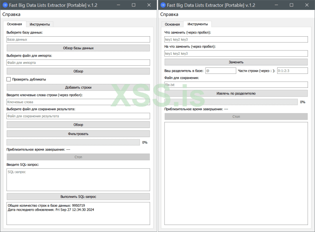Viewport: 315px width, 232px height.
Task: Click the app icon in right window title bar
Action: coord(163,5)
